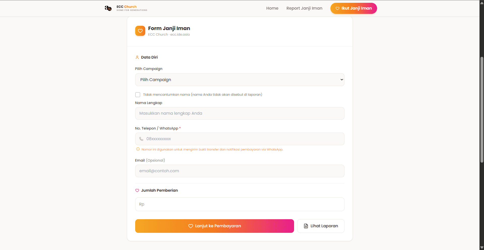
Task: Click the phone icon in WhatsApp field
Action: (x=141, y=139)
